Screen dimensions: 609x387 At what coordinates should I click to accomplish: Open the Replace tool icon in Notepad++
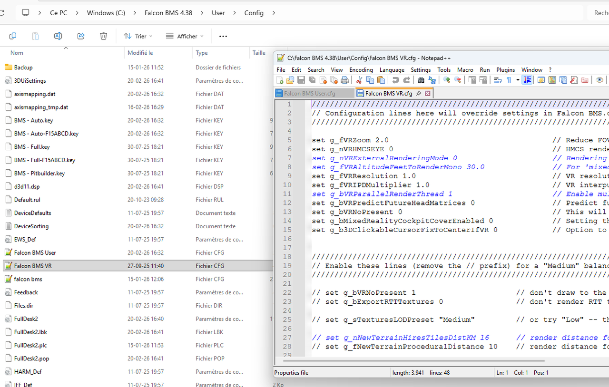pyautogui.click(x=432, y=80)
